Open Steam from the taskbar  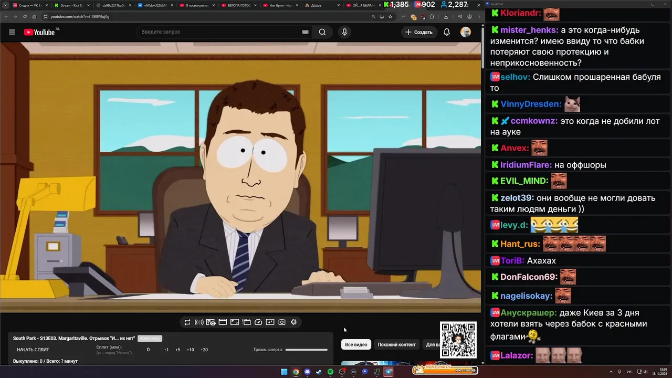319,372
